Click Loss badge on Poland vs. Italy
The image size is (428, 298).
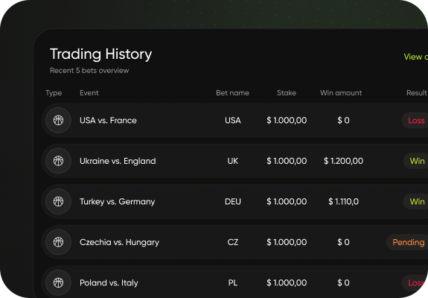point(415,282)
